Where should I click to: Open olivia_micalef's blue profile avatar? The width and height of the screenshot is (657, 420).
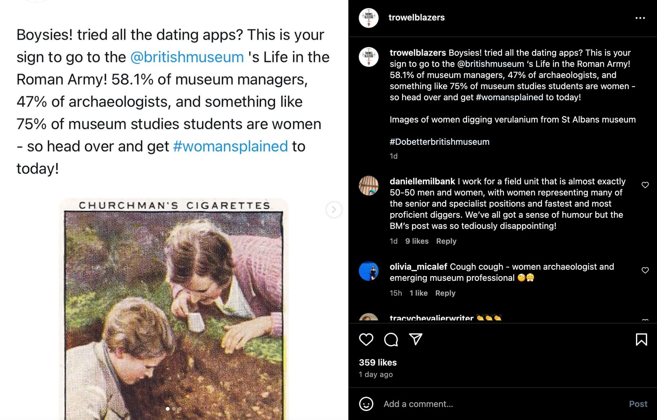coord(369,271)
